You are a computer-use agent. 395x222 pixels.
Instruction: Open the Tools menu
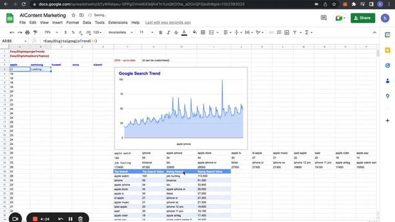[x=99, y=22]
